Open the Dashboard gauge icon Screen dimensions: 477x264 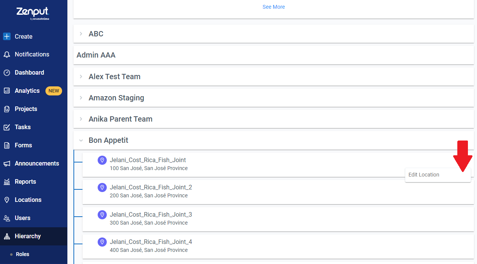(x=7, y=73)
